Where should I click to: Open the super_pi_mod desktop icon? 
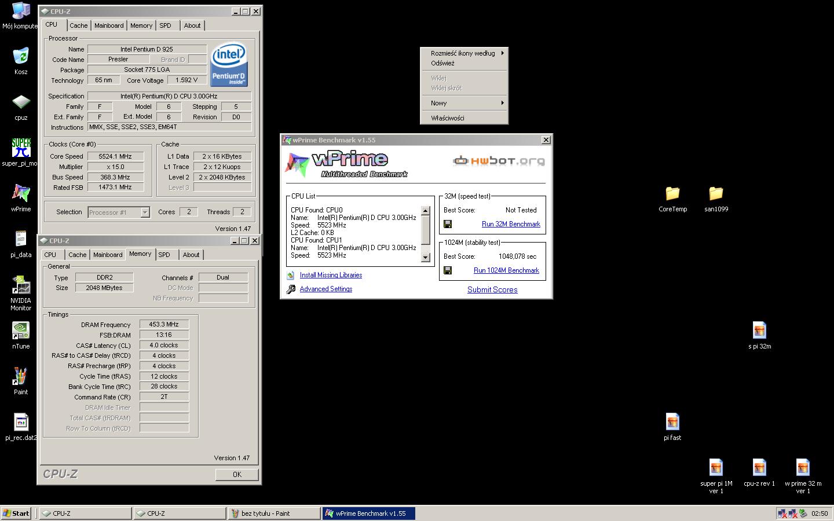(x=21, y=148)
